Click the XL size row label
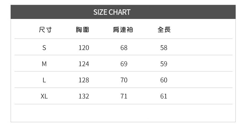The image size is (246, 130). pos(44,96)
